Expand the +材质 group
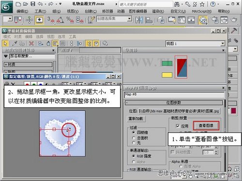 point(28,64)
